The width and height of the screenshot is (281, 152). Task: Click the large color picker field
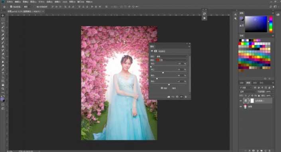click(256, 24)
